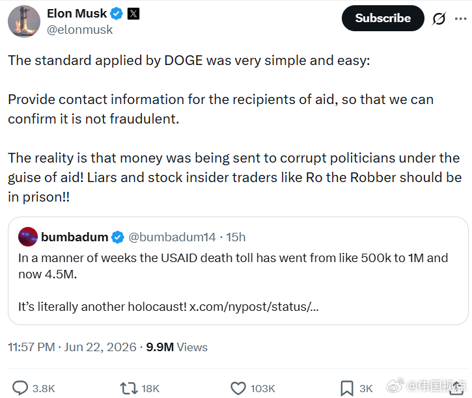Click the 11:57 PM Jun 22, 2026 timestamp
This screenshot has height=398, width=472.
72,347
